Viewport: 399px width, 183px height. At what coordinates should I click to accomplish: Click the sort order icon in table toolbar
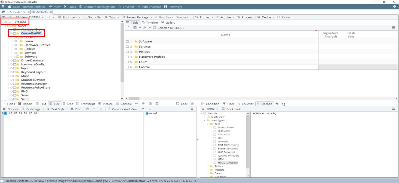tap(145, 28)
